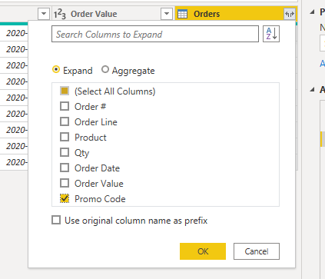Enable Use original column name as prefix
Screen dimensions: 325x279
[x=56, y=220]
